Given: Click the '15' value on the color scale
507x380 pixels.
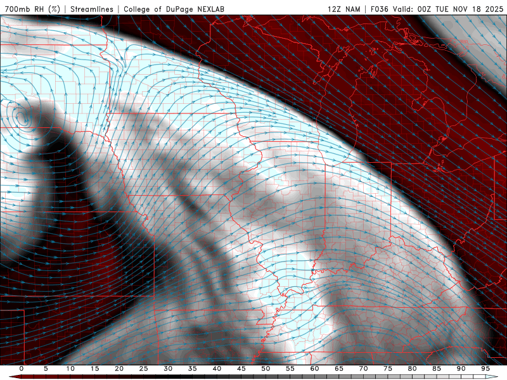Looking at the screenshot, I should click(x=94, y=369).
